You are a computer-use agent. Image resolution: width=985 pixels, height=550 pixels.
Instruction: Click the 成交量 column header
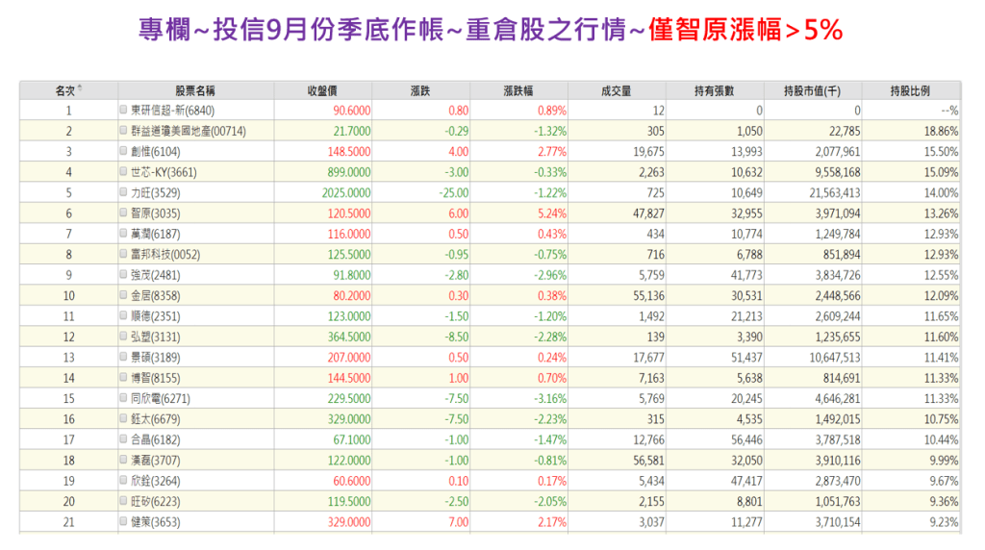616,90
